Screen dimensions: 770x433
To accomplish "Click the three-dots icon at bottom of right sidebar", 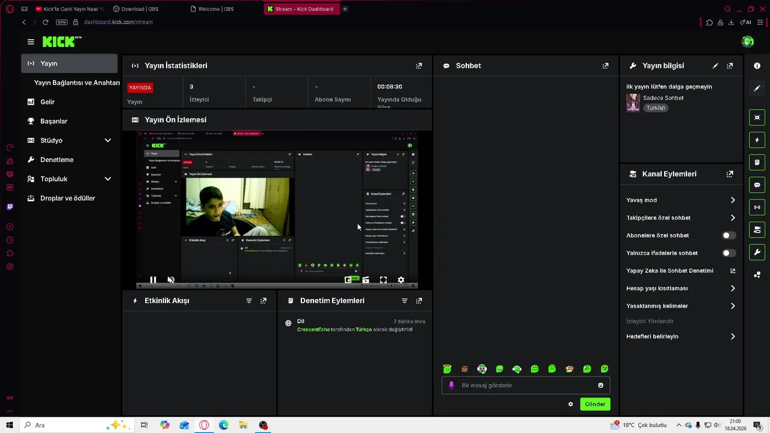I will point(757,275).
